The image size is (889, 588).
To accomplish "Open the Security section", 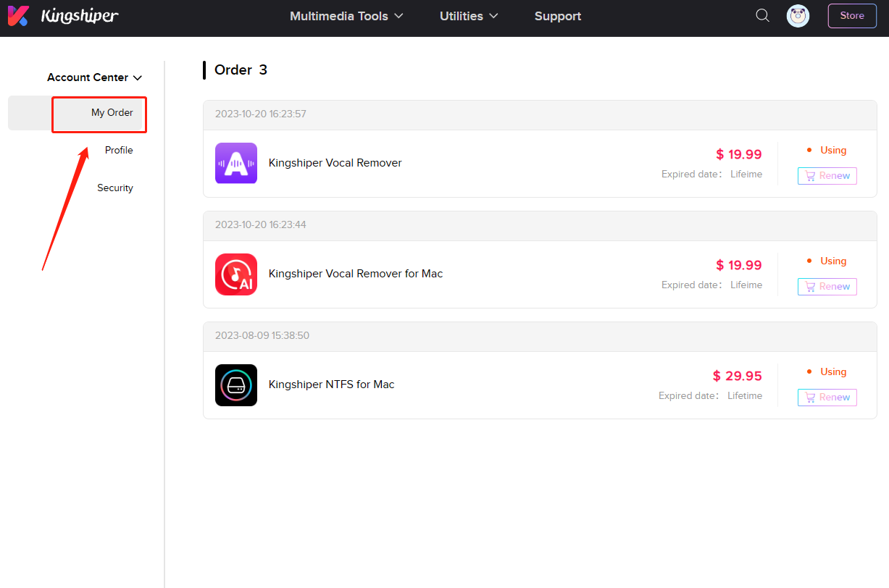I will [x=115, y=188].
